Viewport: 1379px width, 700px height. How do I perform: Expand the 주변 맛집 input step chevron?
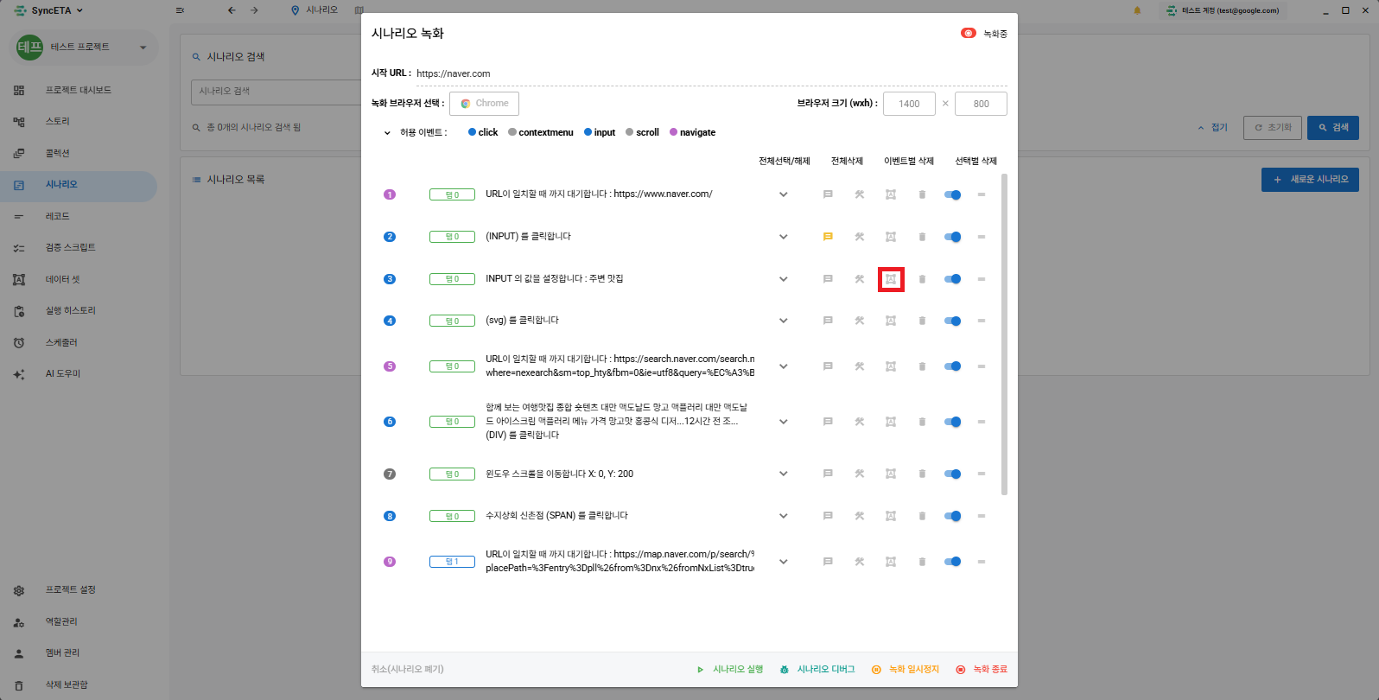[x=784, y=279]
